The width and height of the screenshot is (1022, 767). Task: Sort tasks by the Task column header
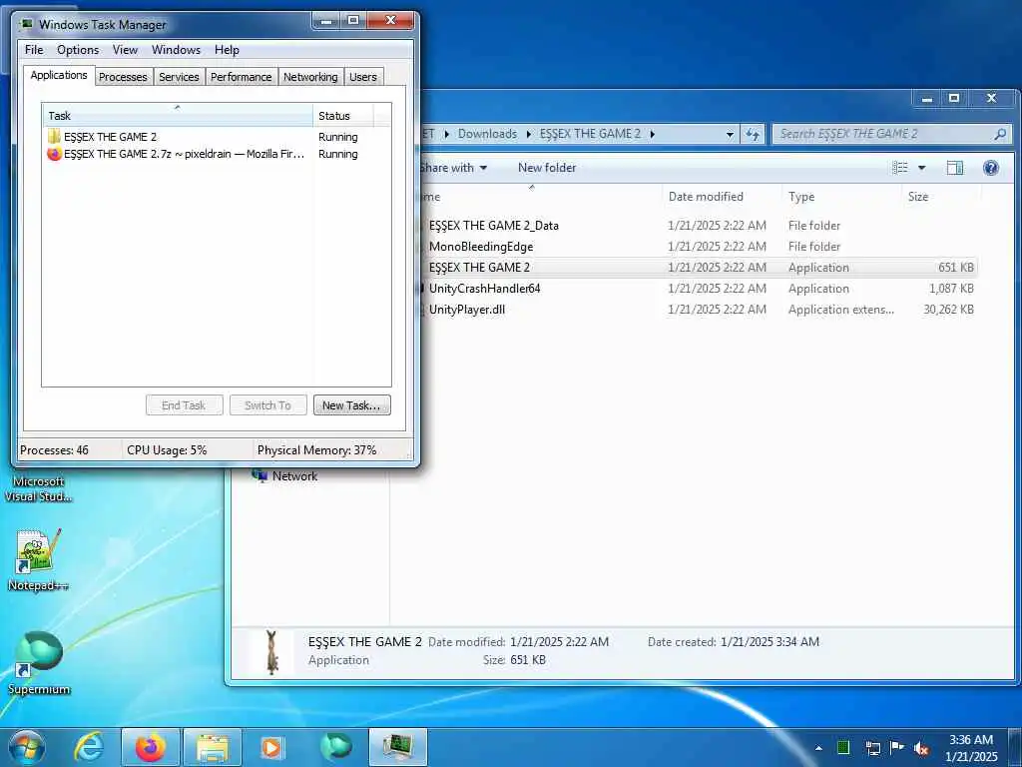pyautogui.click(x=178, y=116)
